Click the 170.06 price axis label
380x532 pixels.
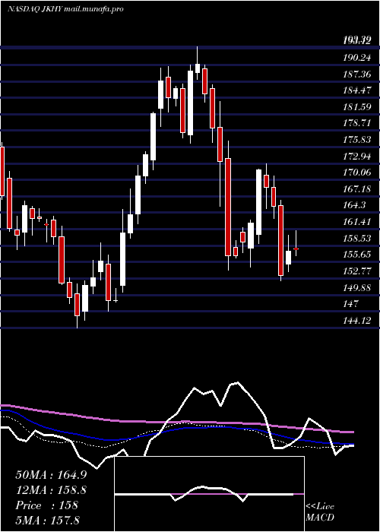click(x=357, y=173)
